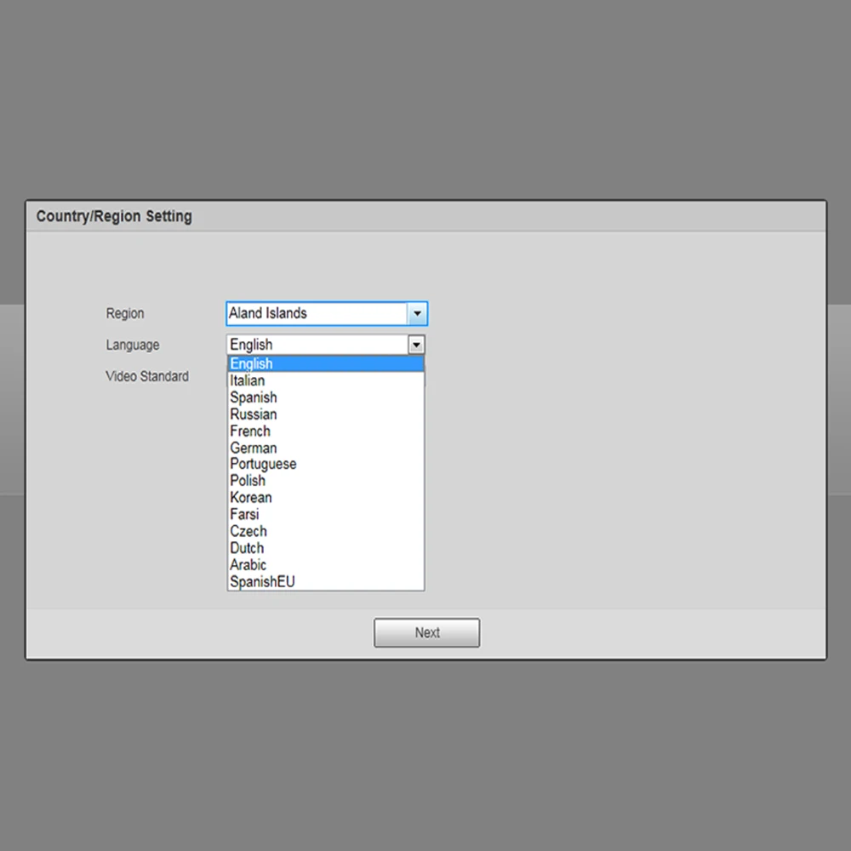Pick Dutch language option
851x851 pixels.
[x=326, y=547]
